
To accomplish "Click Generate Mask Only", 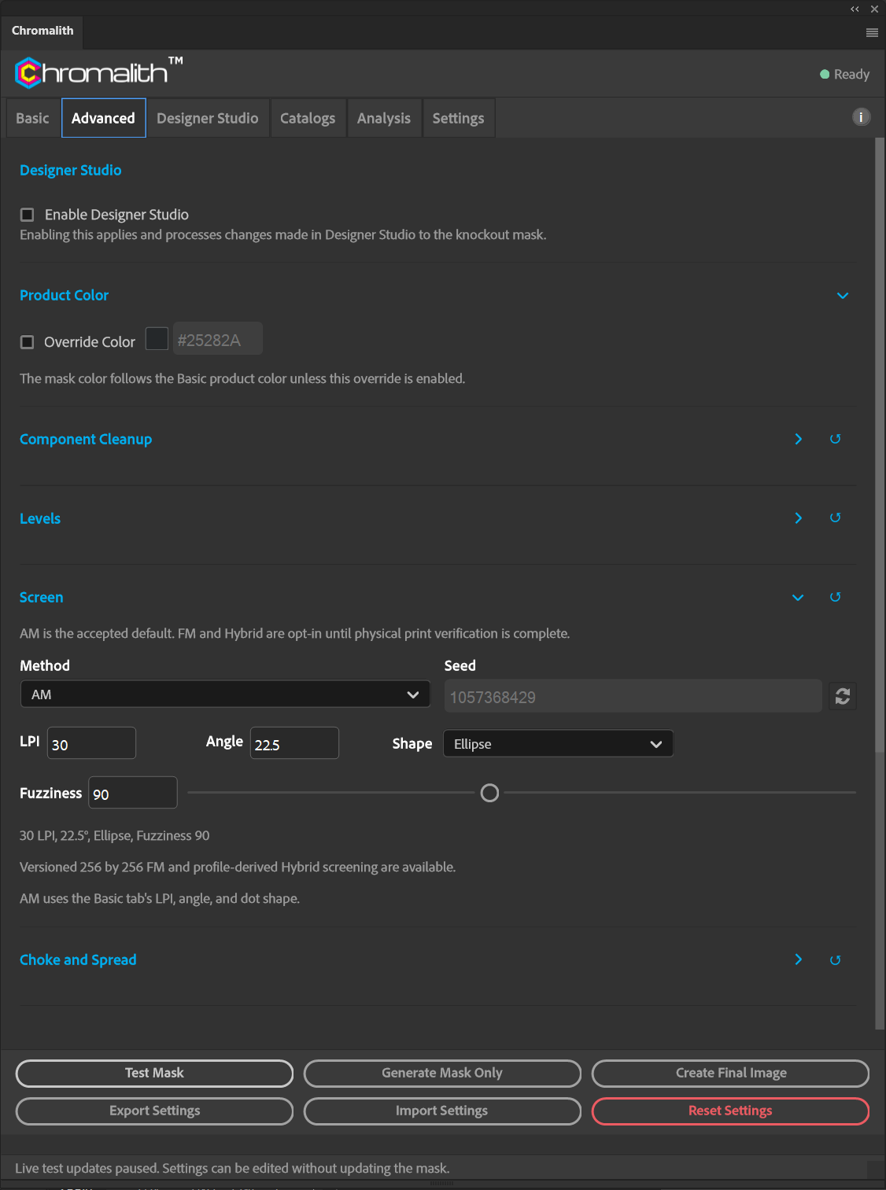I will [x=442, y=1073].
